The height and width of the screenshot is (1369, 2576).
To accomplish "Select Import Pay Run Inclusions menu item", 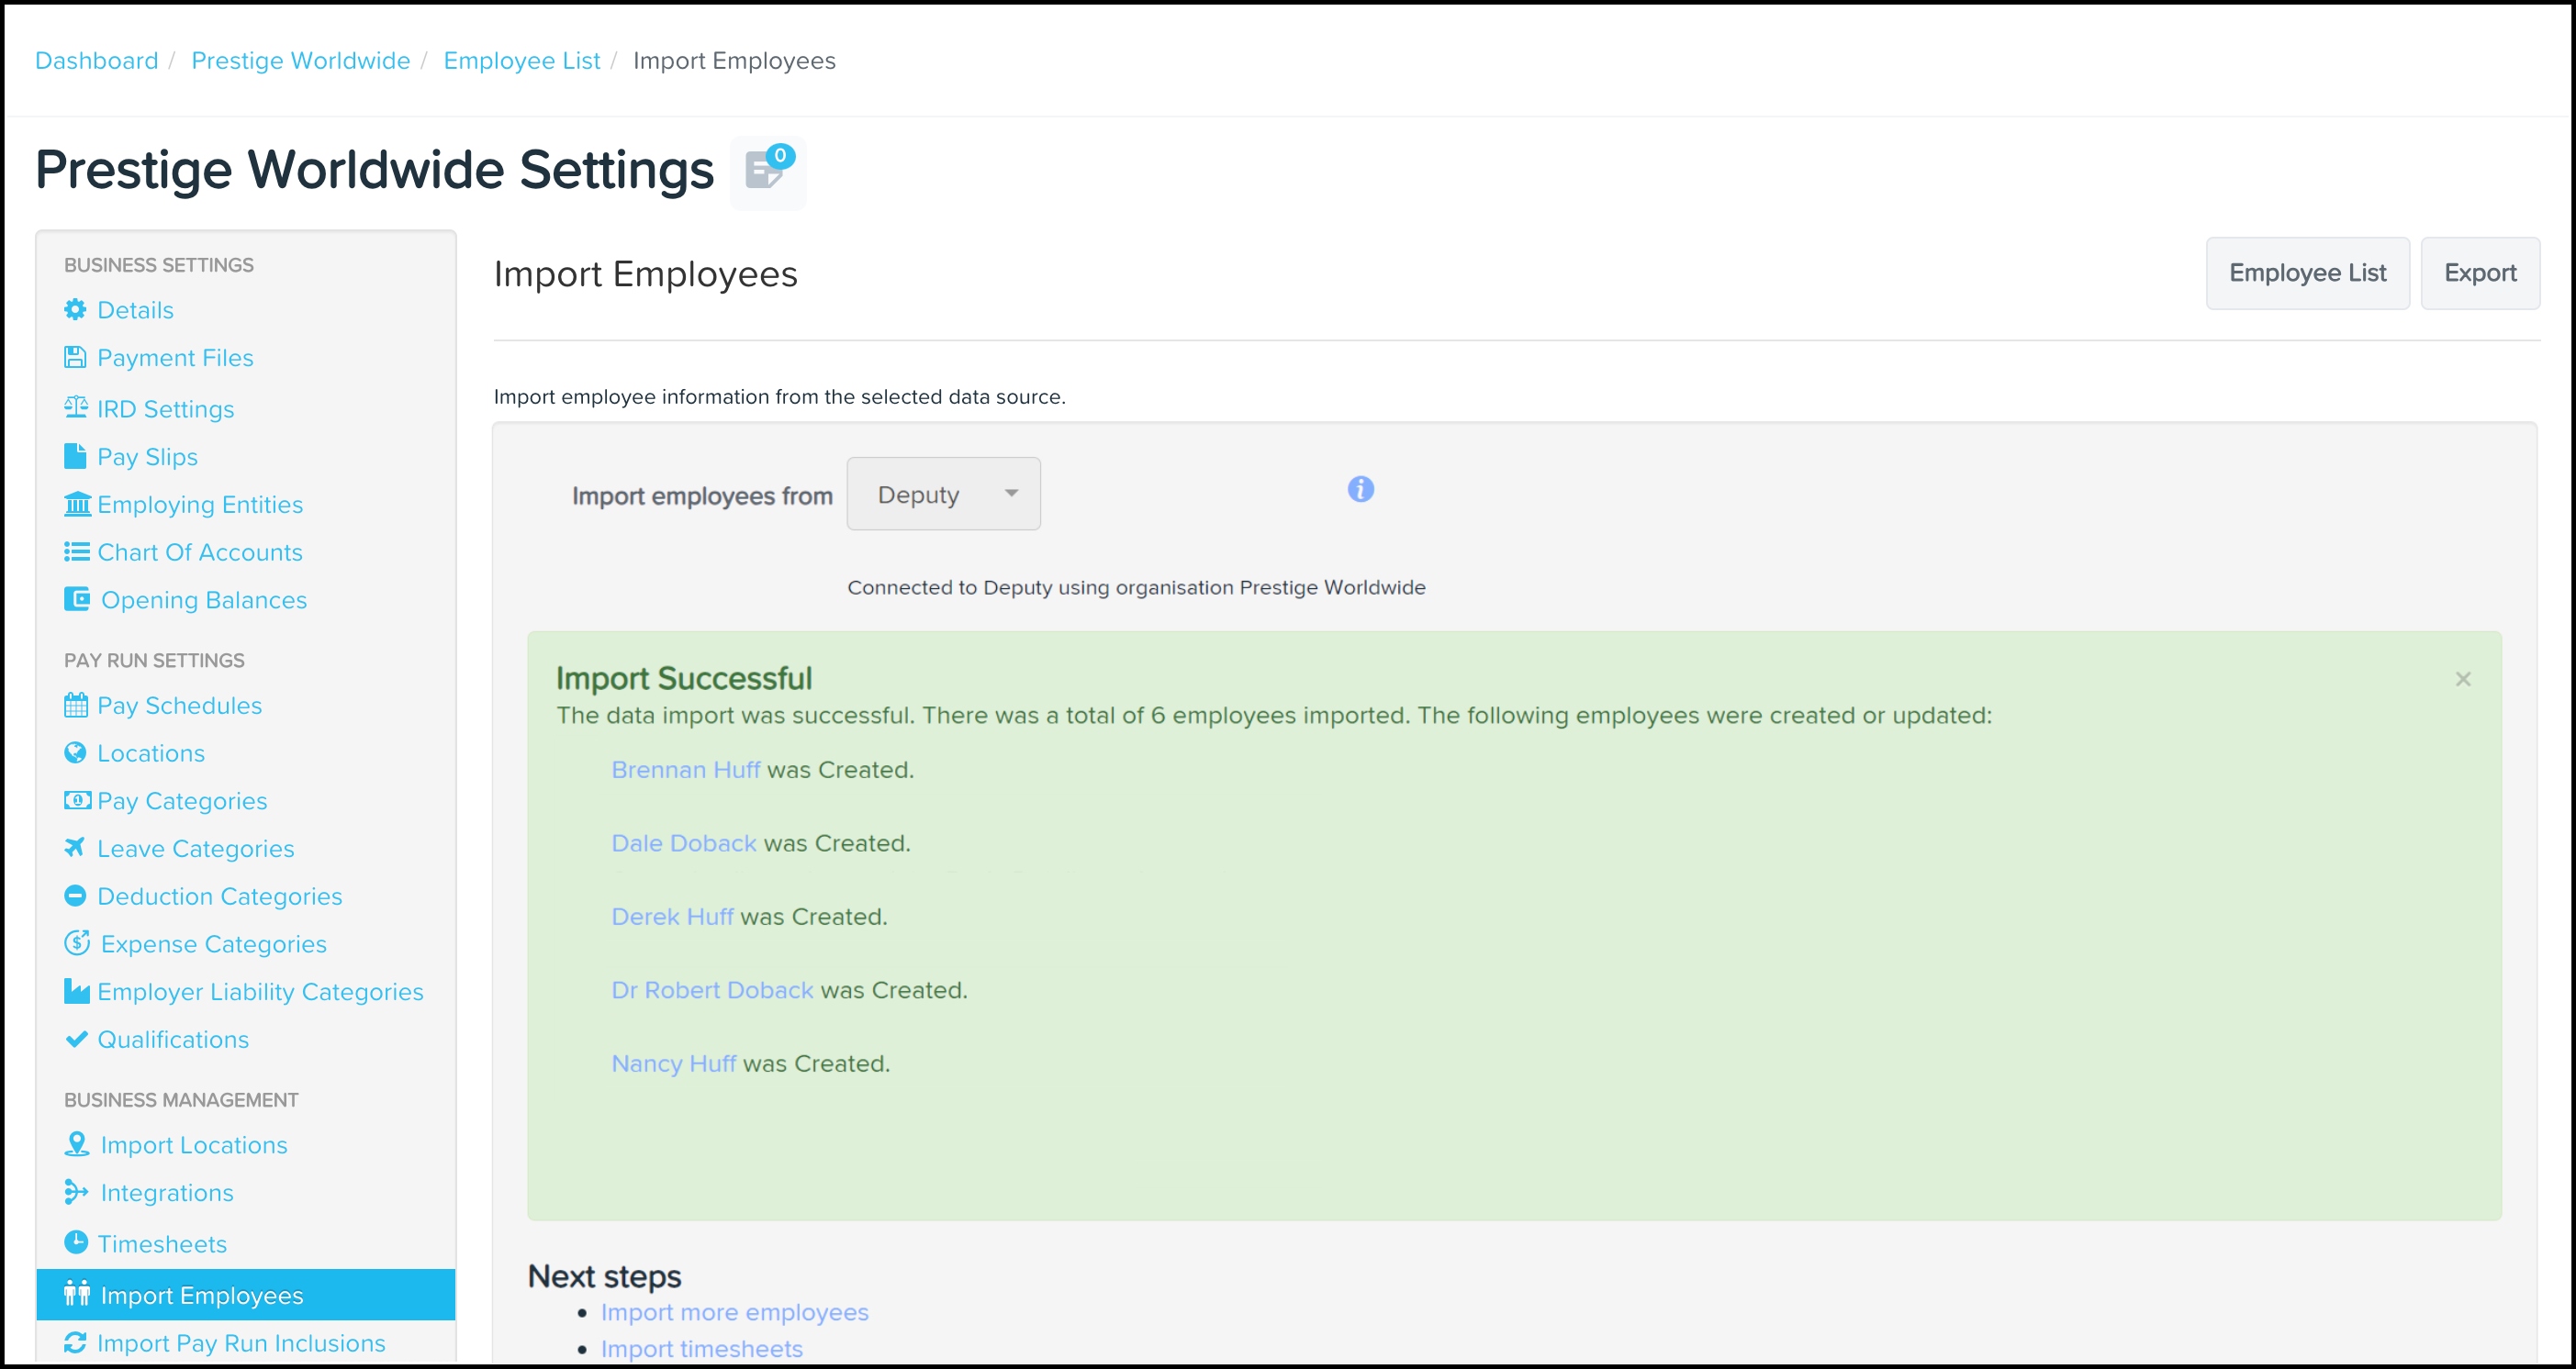I will point(241,1343).
